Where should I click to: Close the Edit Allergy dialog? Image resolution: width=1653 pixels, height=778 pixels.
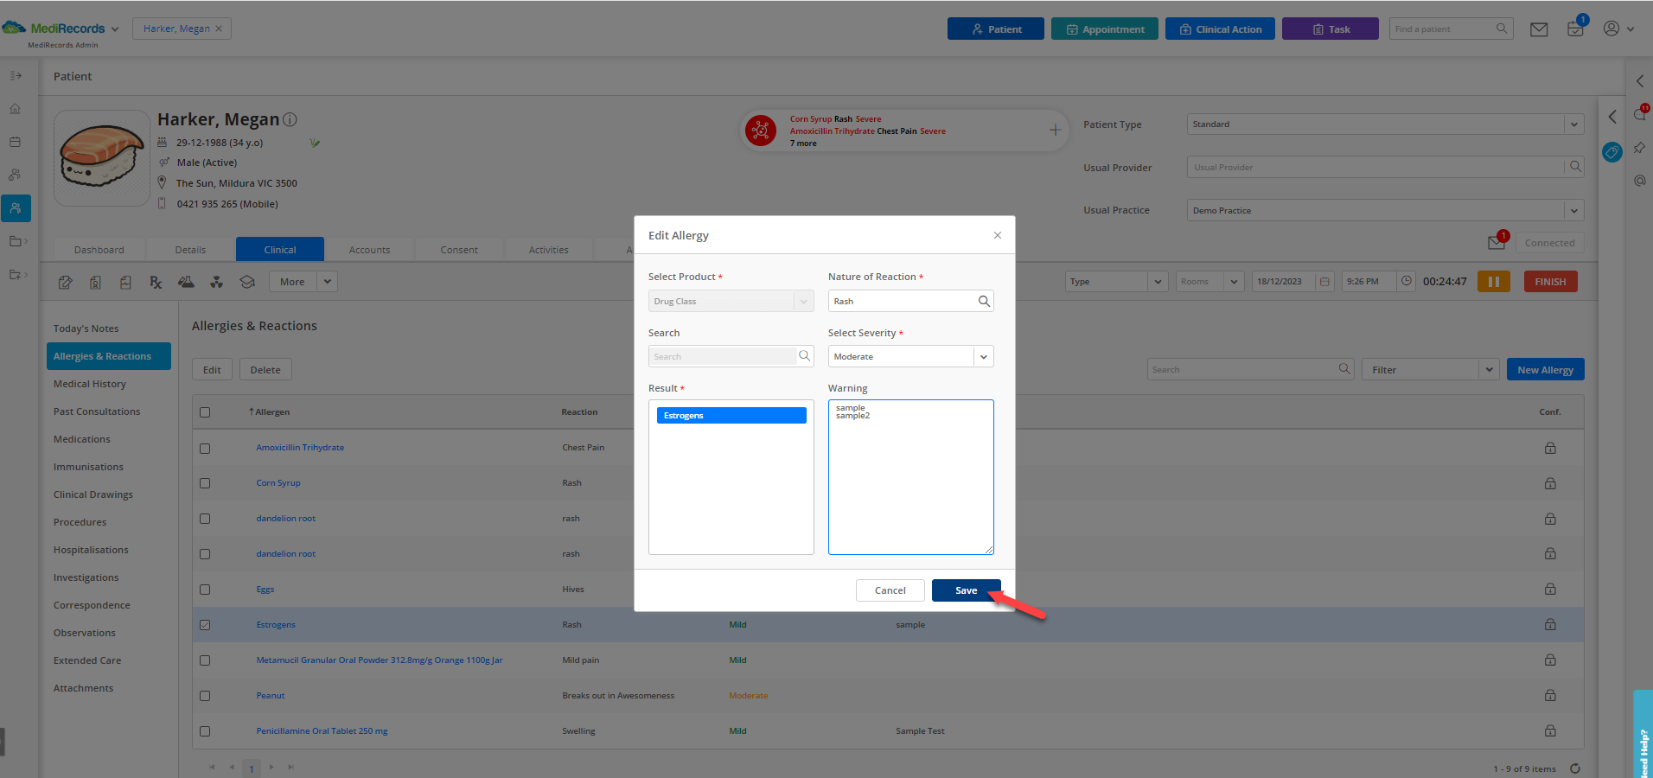coord(998,235)
